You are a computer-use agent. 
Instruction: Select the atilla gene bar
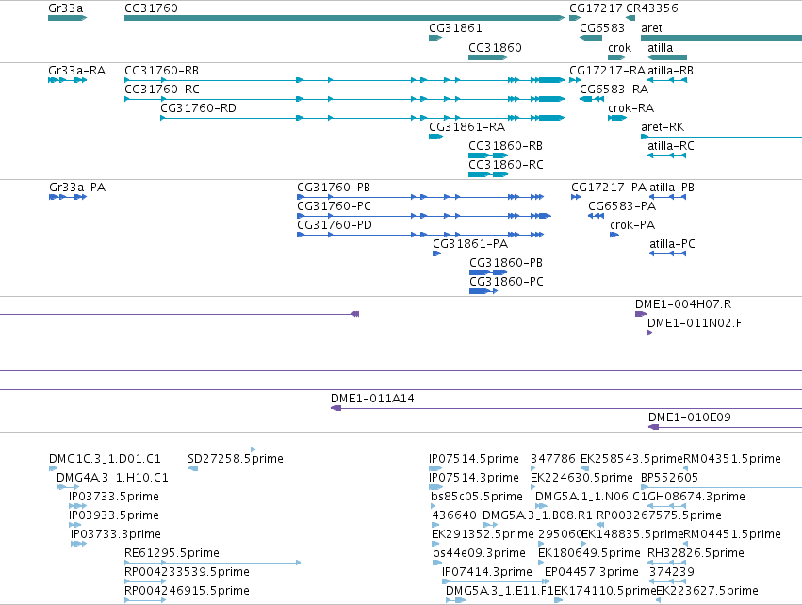click(667, 57)
